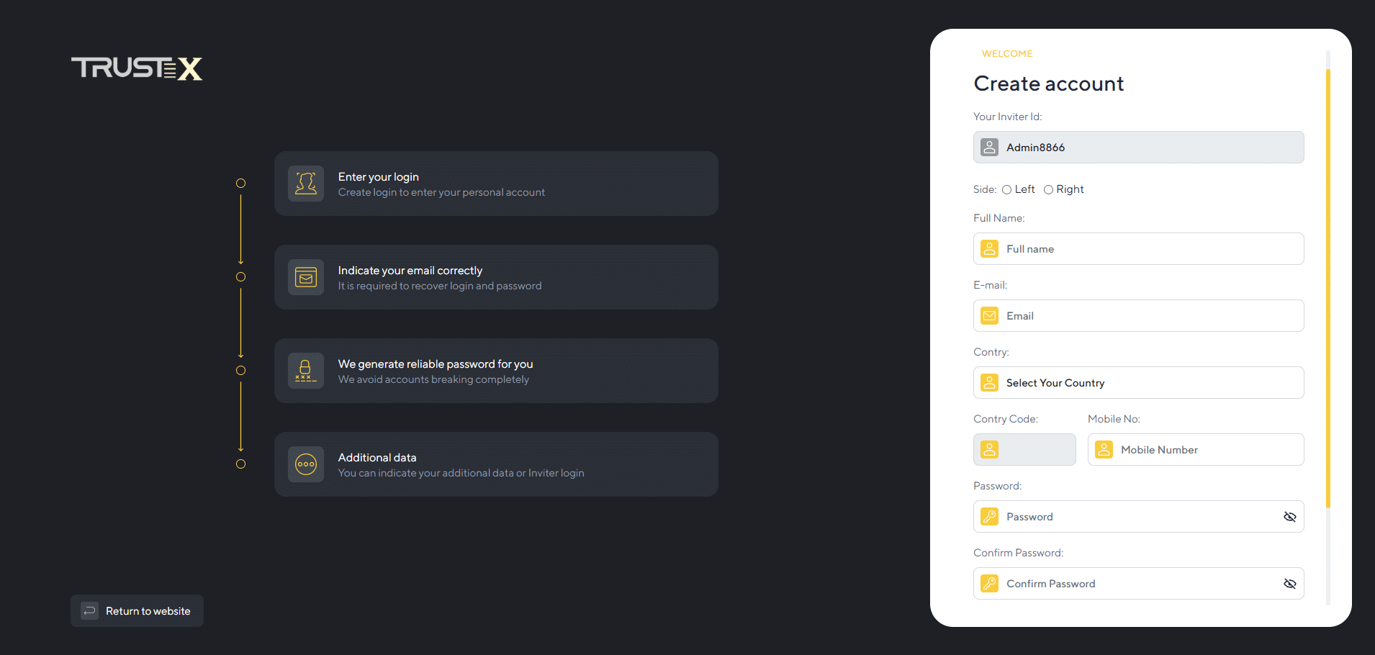Toggle Confirm Password visibility eye

click(x=1289, y=584)
